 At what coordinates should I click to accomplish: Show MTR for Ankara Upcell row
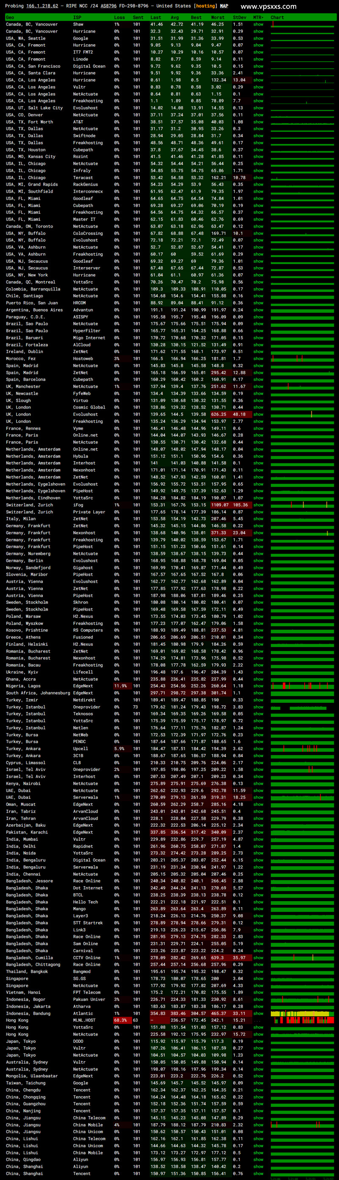(258, 749)
